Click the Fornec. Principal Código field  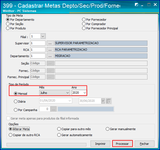[x=38, y=77]
